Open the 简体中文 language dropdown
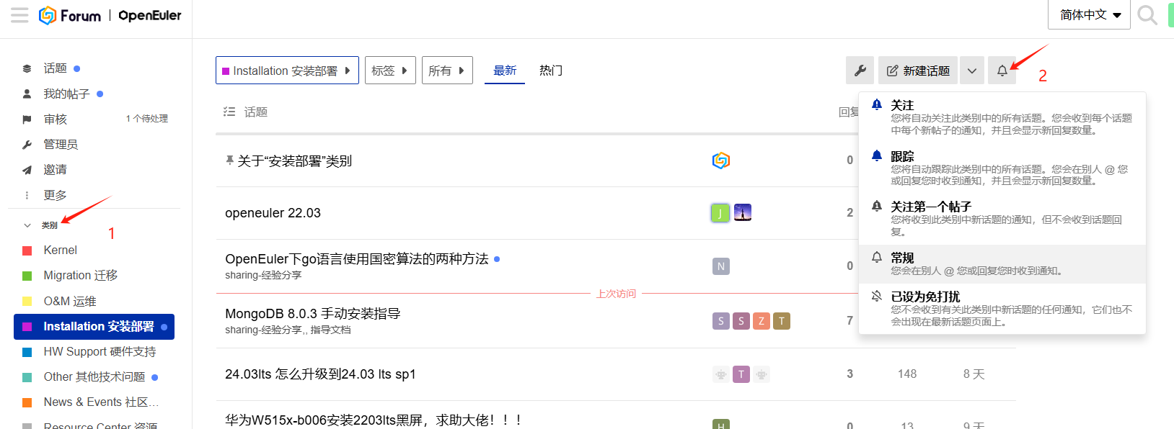 [x=1089, y=15]
